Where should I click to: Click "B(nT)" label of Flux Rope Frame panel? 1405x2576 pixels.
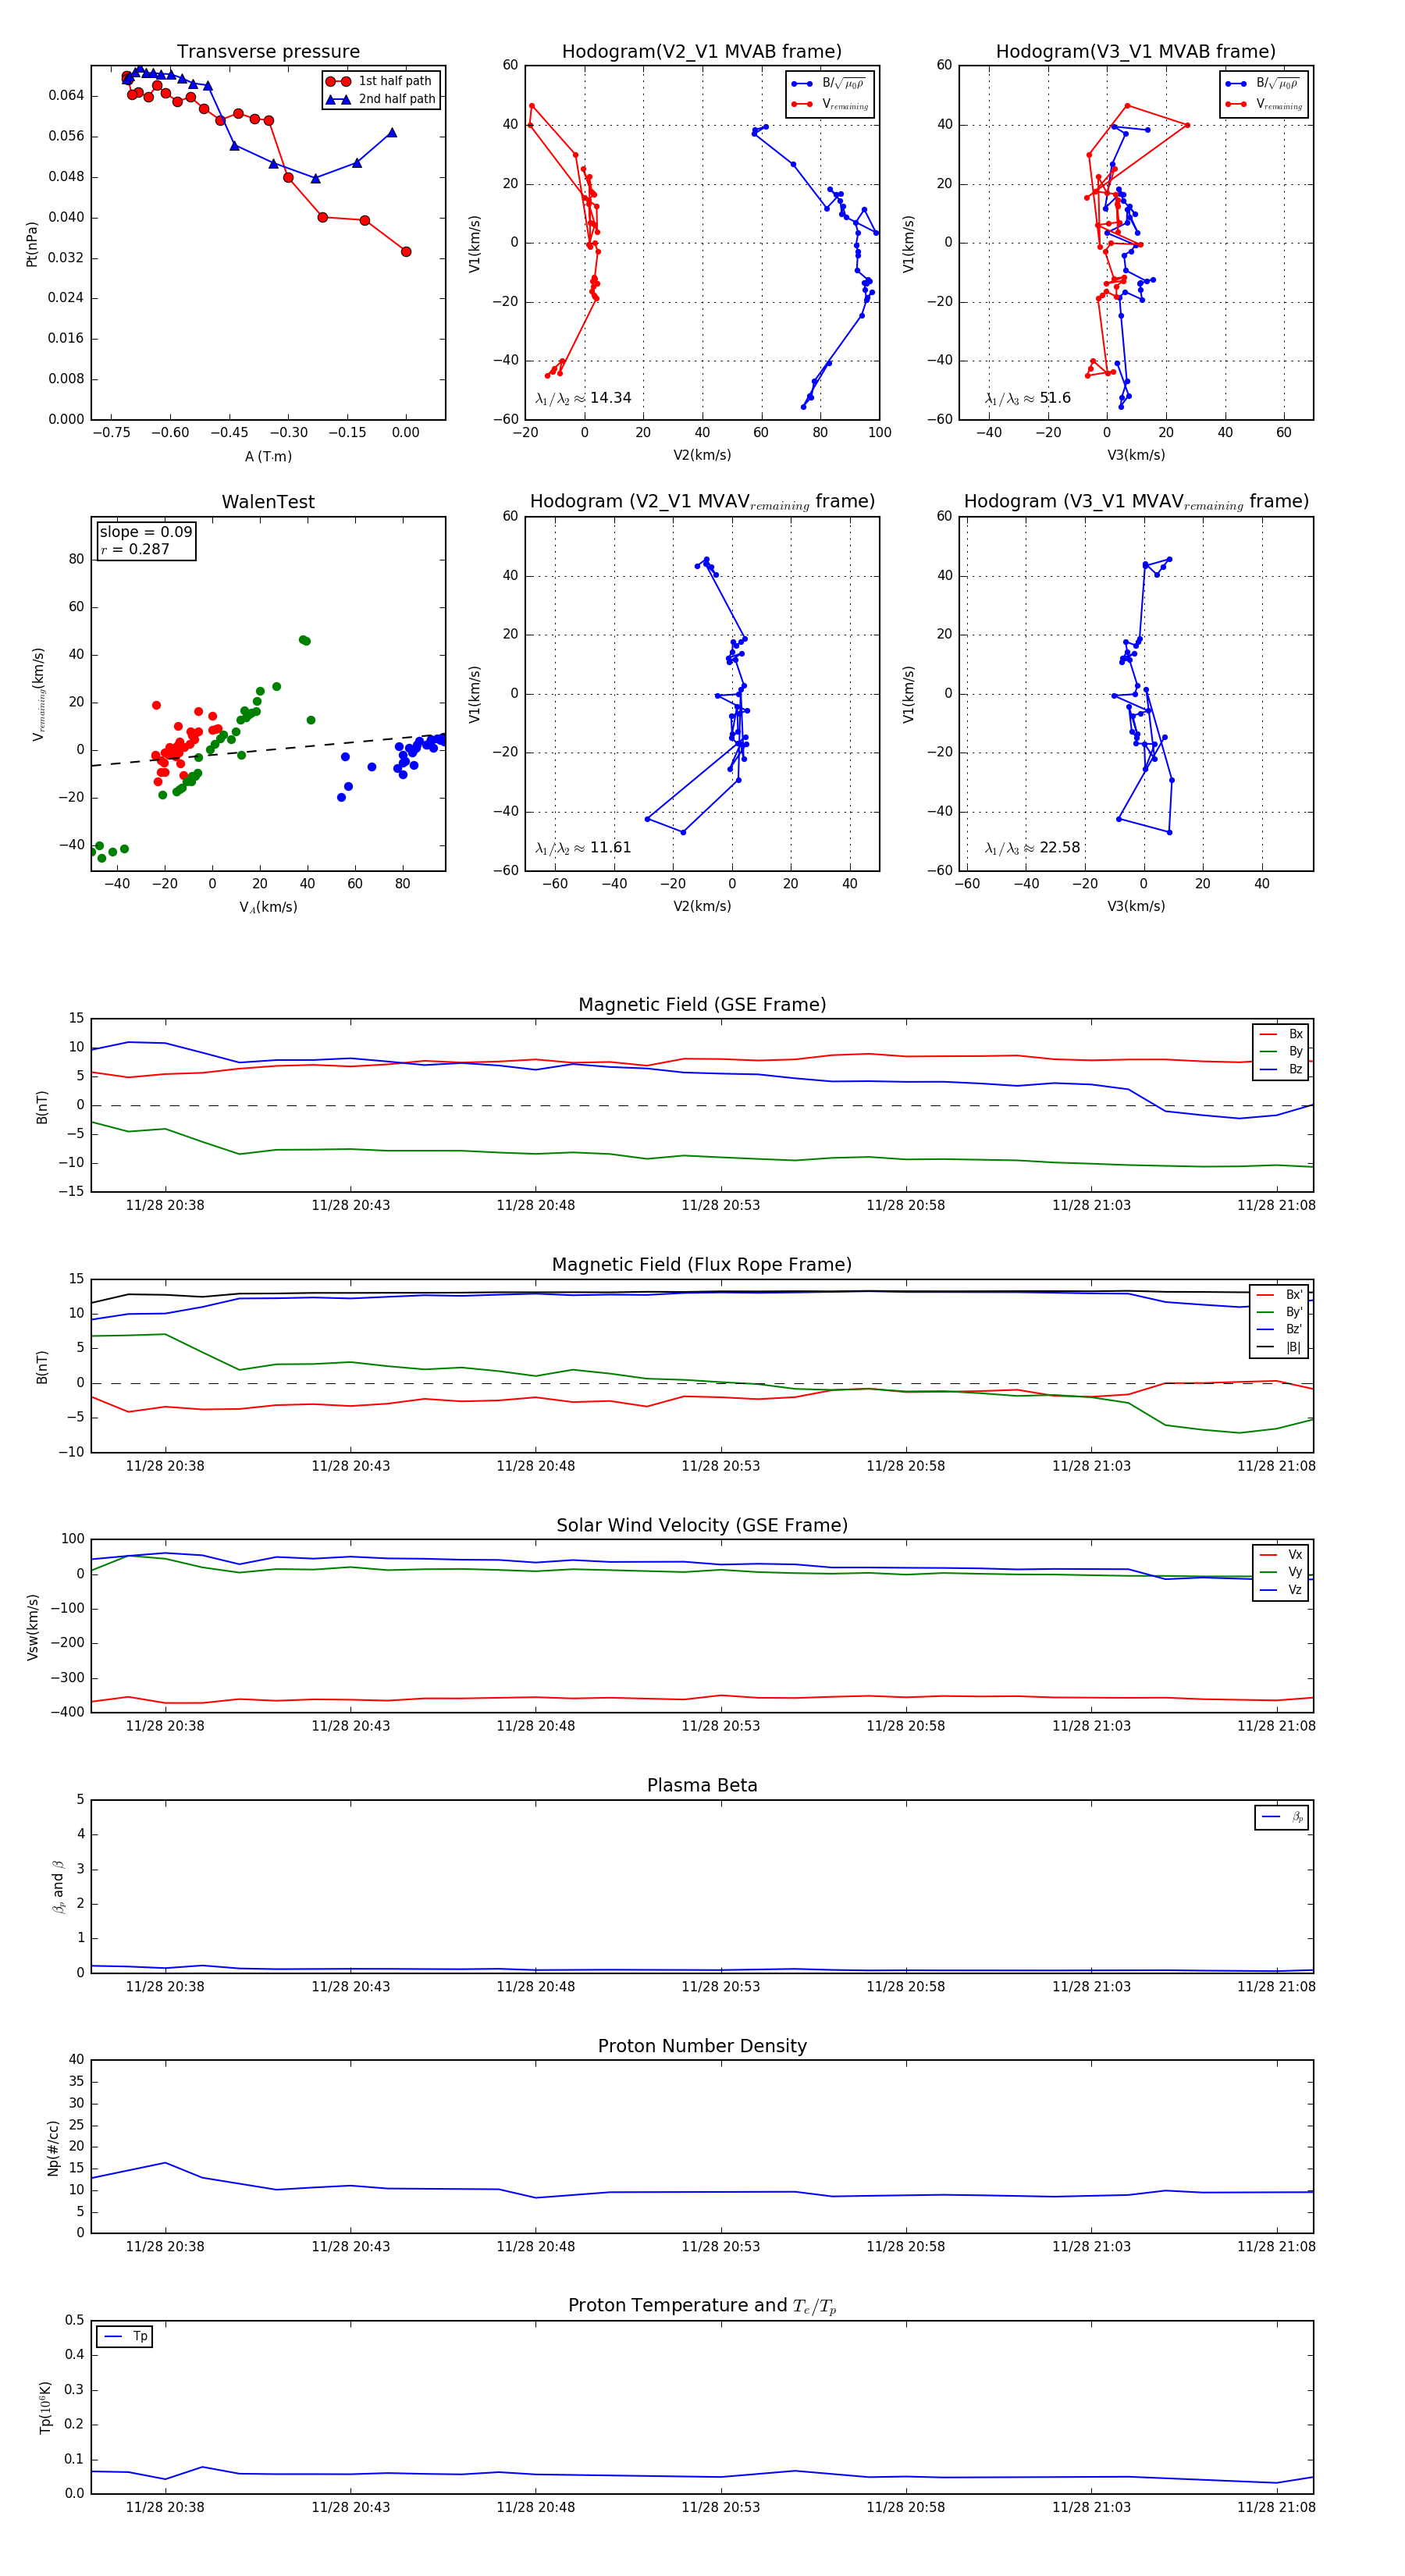42,1367
